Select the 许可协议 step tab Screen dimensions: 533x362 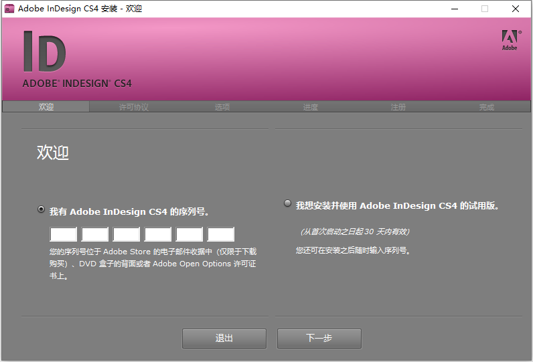point(134,107)
